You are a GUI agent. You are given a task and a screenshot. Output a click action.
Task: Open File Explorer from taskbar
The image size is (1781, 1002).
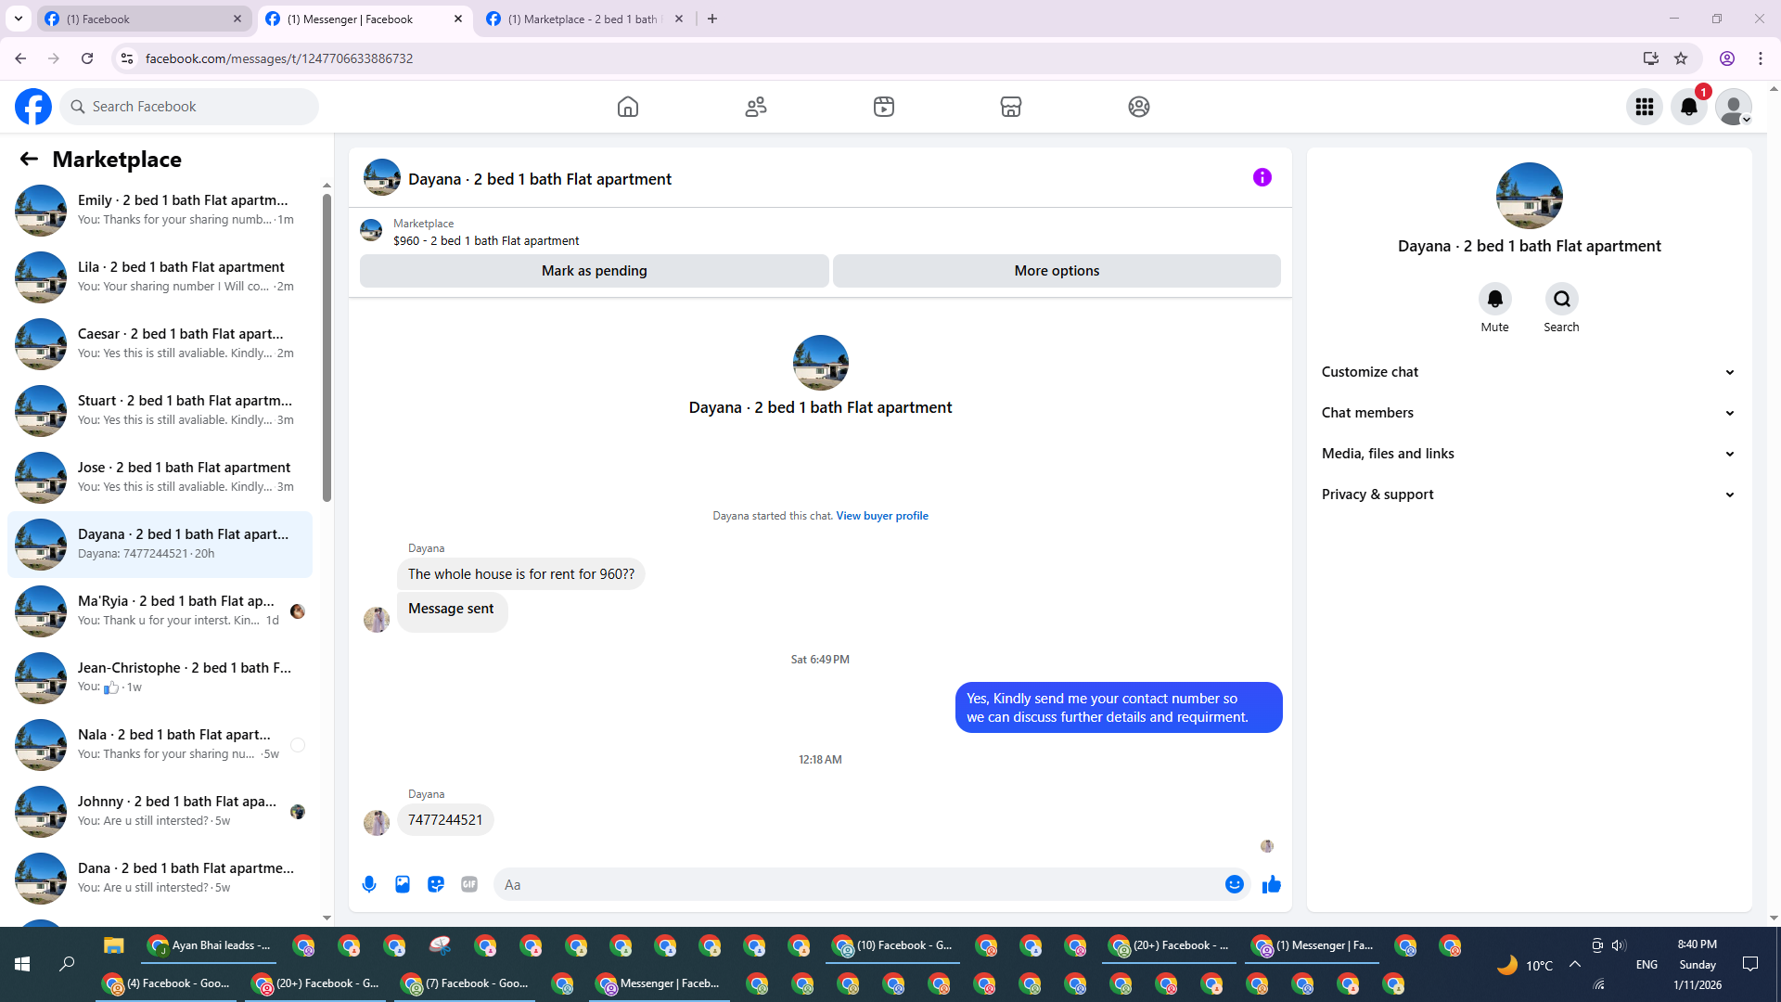tap(114, 945)
